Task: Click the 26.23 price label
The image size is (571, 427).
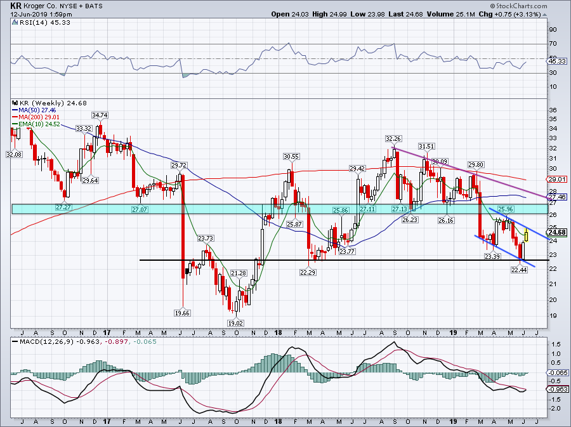Action: click(410, 220)
